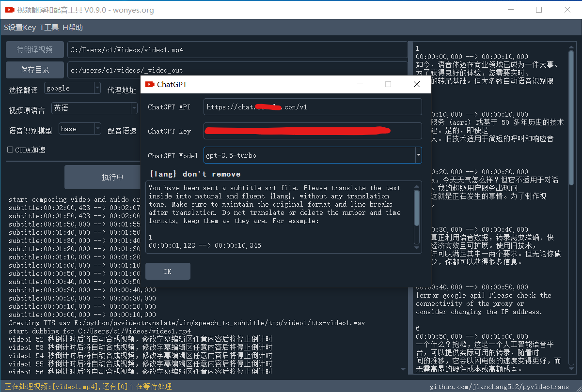The width and height of the screenshot is (582, 392).
Task: Click log line 'video1 52 秒倒计时后将自动合成视频'
Action: [140, 339]
